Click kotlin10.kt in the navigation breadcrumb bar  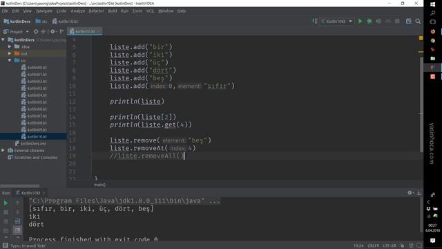coord(65,21)
